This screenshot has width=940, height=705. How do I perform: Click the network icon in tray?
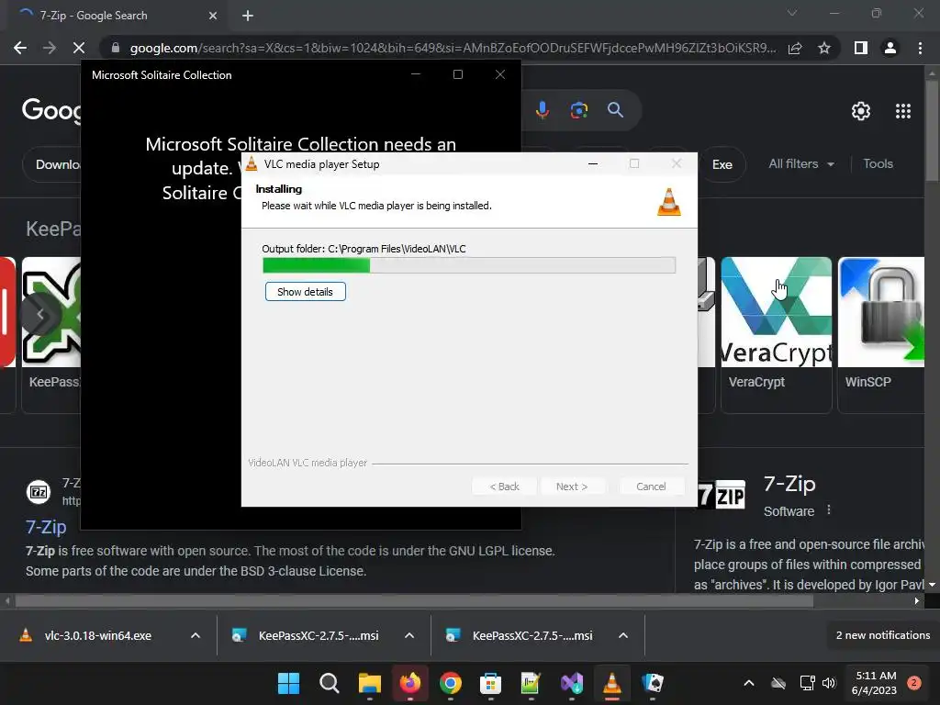(x=807, y=683)
